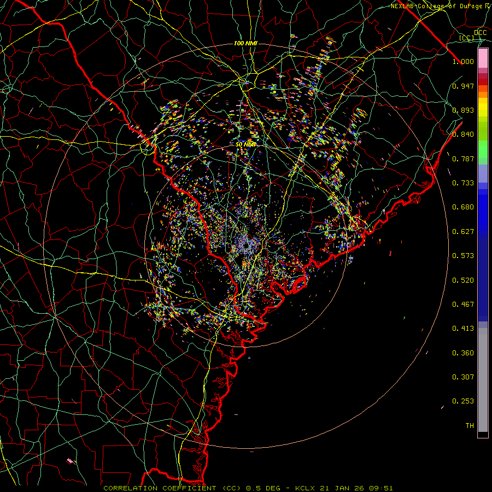Viewport: 492px width, 492px height.
Task: Pick the red band on the color bar
Action: click(x=483, y=81)
